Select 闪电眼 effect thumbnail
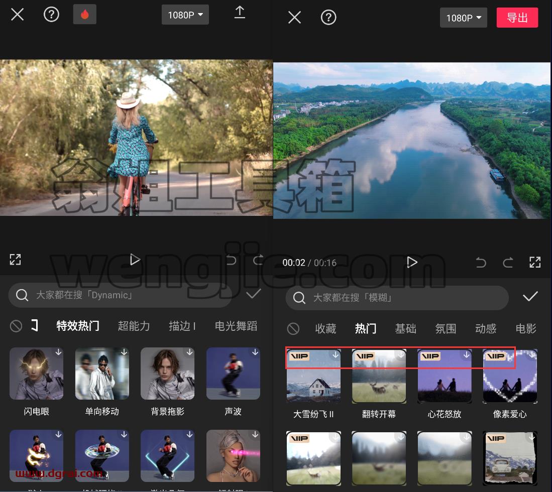This screenshot has height=492, width=552. [x=37, y=374]
